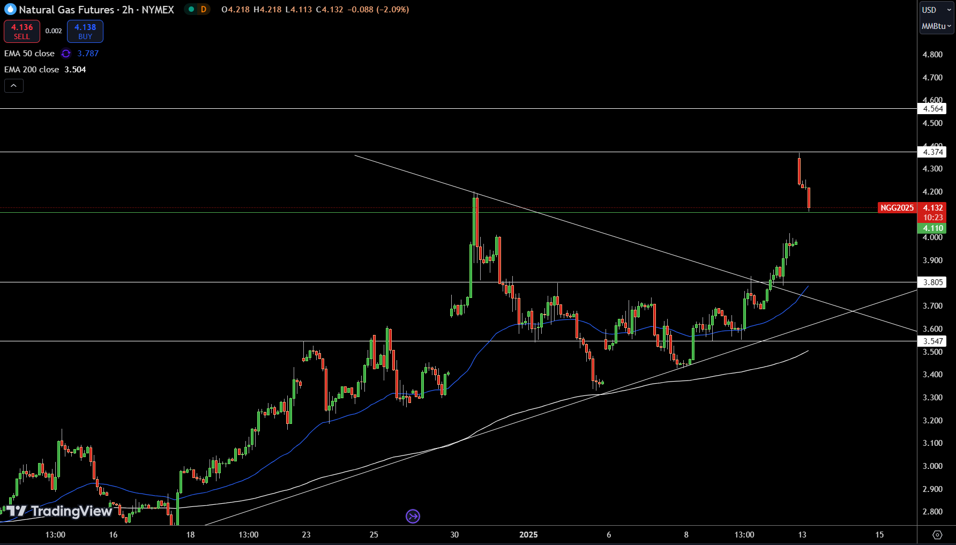Screen dimensions: 956x545
Task: Click the 3.805 horizontal line price label
Action: [932, 282]
